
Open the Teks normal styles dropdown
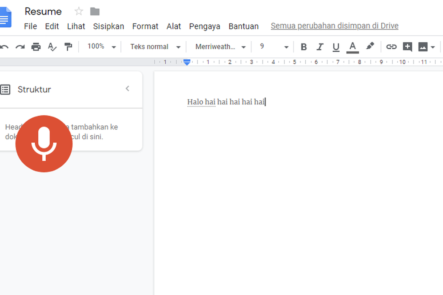pyautogui.click(x=154, y=47)
